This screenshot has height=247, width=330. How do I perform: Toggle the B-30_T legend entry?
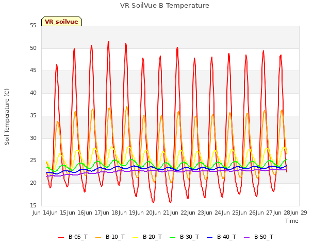point(184,237)
